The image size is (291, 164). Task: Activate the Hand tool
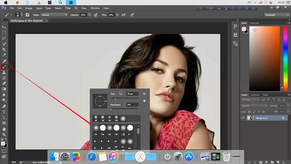pos(4,129)
